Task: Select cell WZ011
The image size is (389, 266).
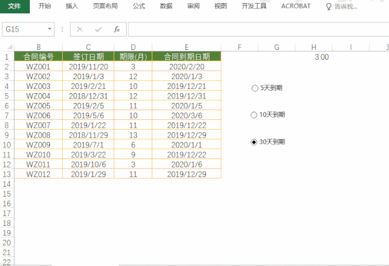Action: pos(38,164)
